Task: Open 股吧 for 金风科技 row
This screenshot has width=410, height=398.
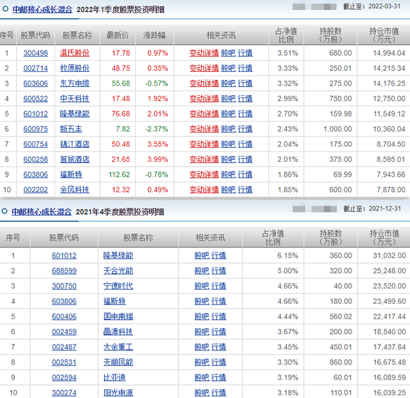Action: (x=228, y=189)
